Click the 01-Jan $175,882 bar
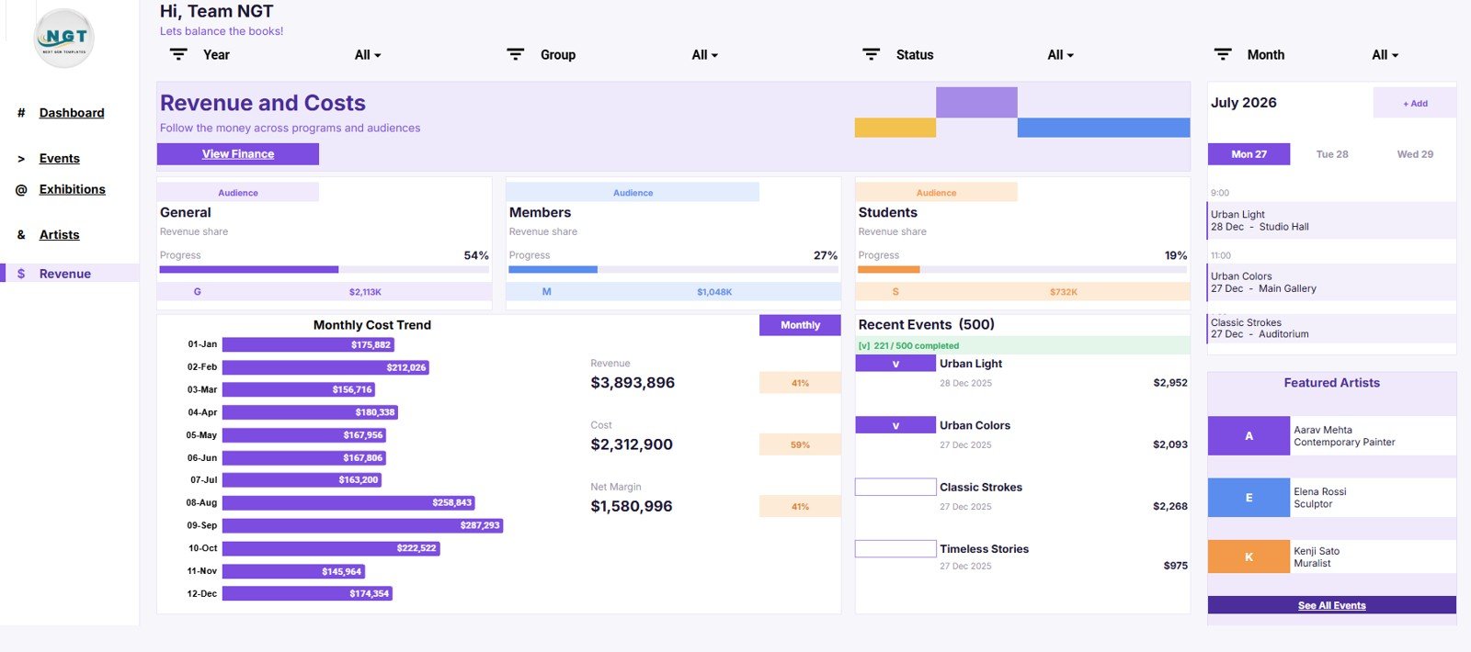 (x=308, y=344)
